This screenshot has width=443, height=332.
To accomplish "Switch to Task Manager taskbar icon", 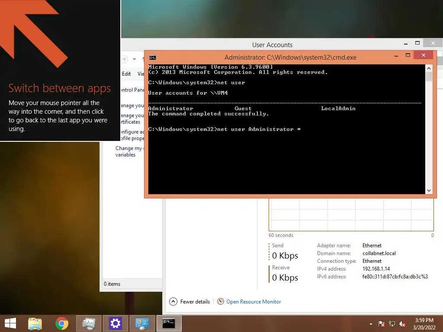I will click(x=88, y=323).
